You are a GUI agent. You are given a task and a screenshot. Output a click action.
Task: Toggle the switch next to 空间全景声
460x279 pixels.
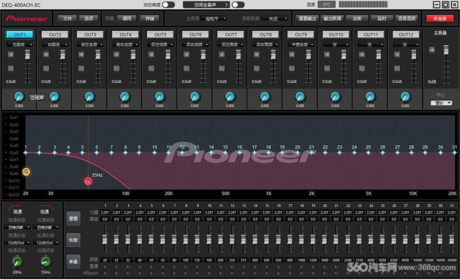point(238,5)
